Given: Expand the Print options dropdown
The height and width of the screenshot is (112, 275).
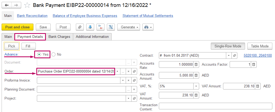Looking at the screenshot, I should [148, 27].
